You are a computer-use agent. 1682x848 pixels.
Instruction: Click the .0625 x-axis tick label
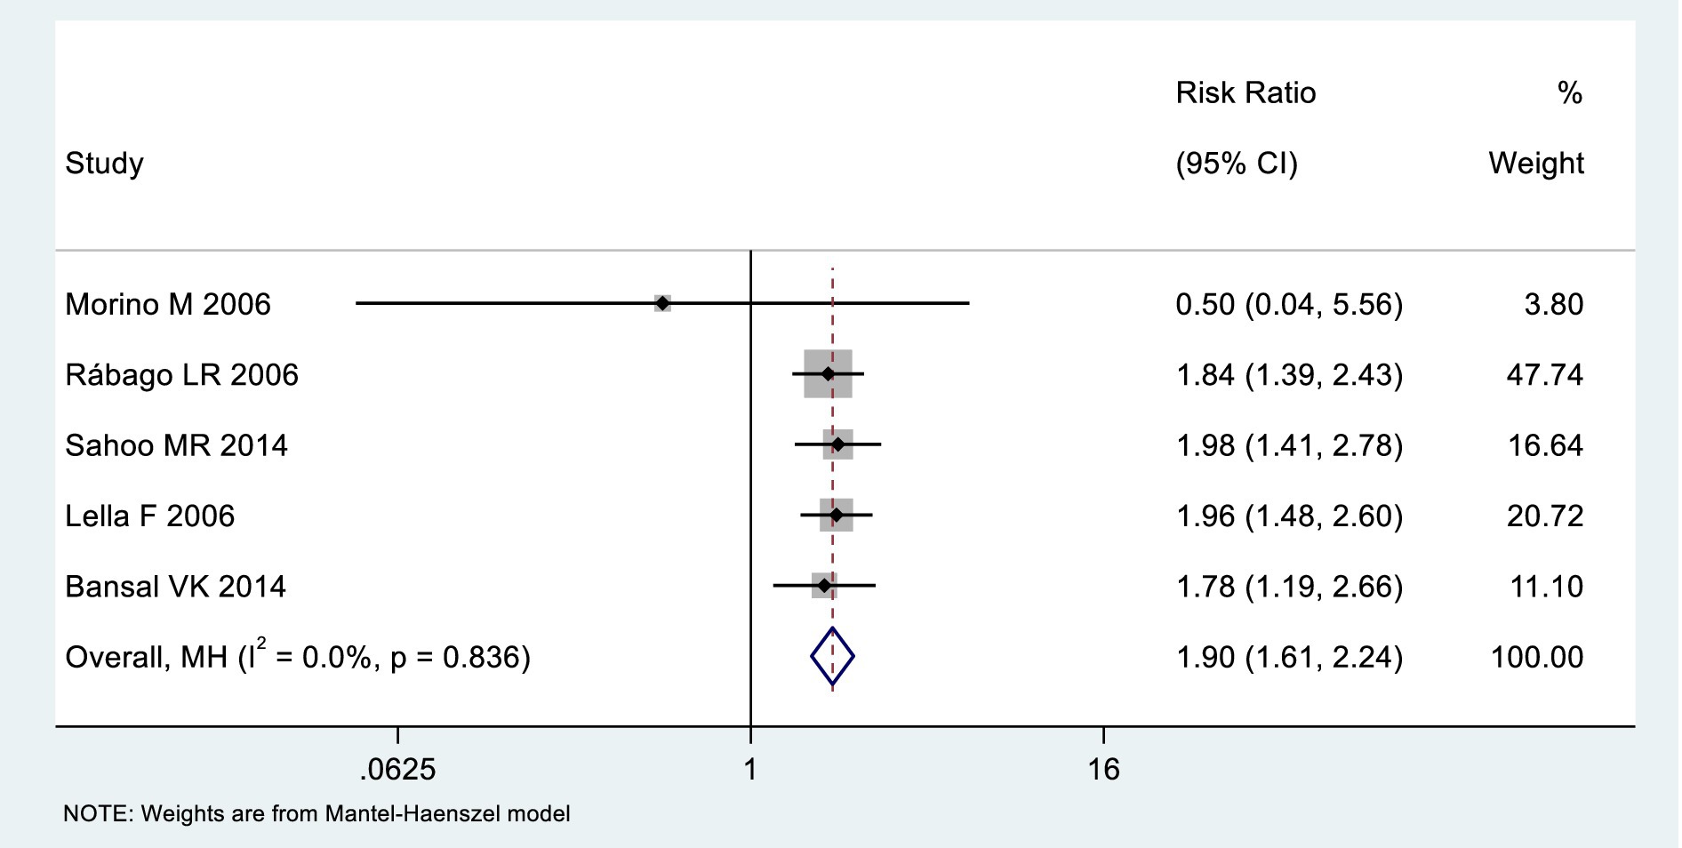(x=397, y=769)
